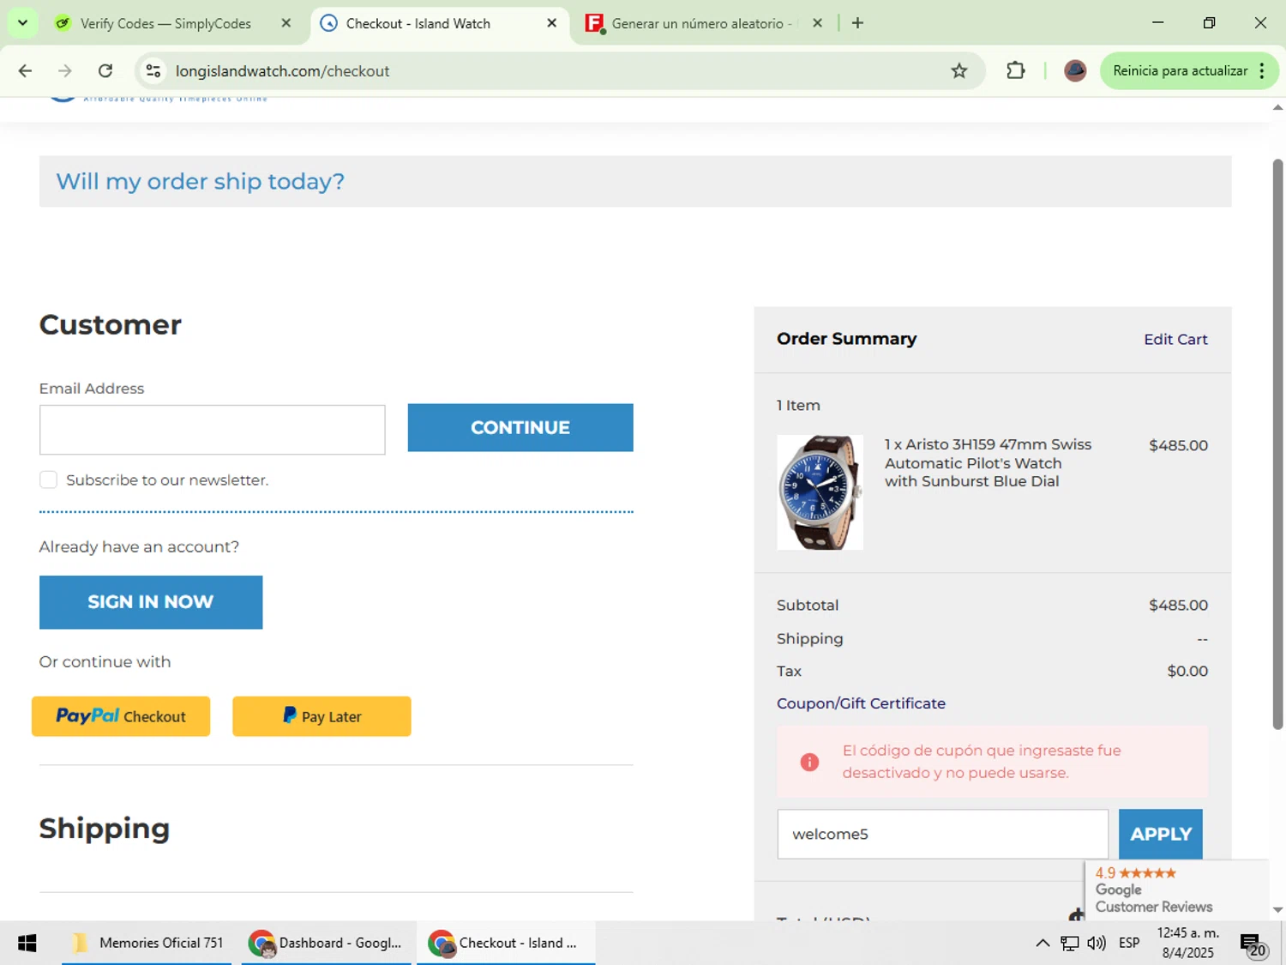Switch to Checkout - Island Watch tab

(x=418, y=23)
